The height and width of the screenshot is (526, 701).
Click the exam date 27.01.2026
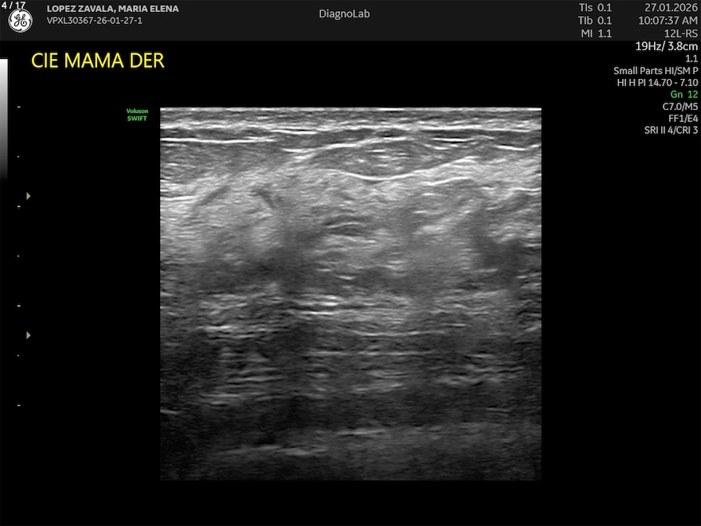pos(671,7)
